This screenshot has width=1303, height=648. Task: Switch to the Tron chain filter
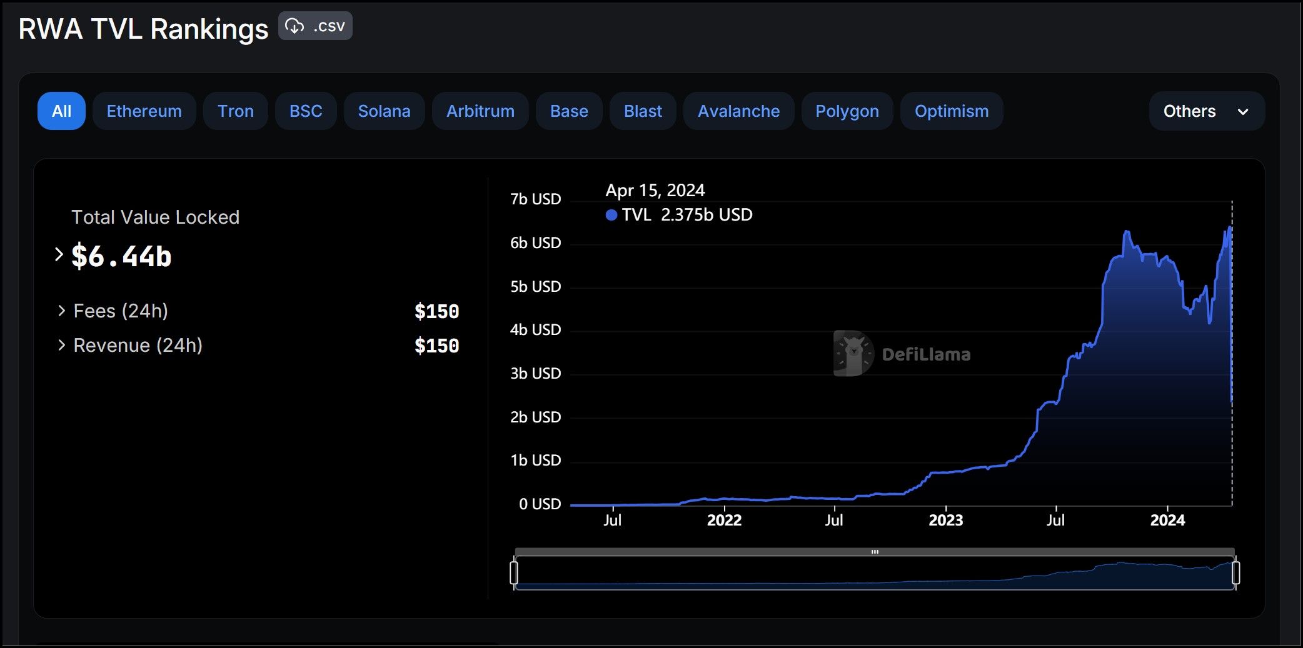tap(235, 111)
